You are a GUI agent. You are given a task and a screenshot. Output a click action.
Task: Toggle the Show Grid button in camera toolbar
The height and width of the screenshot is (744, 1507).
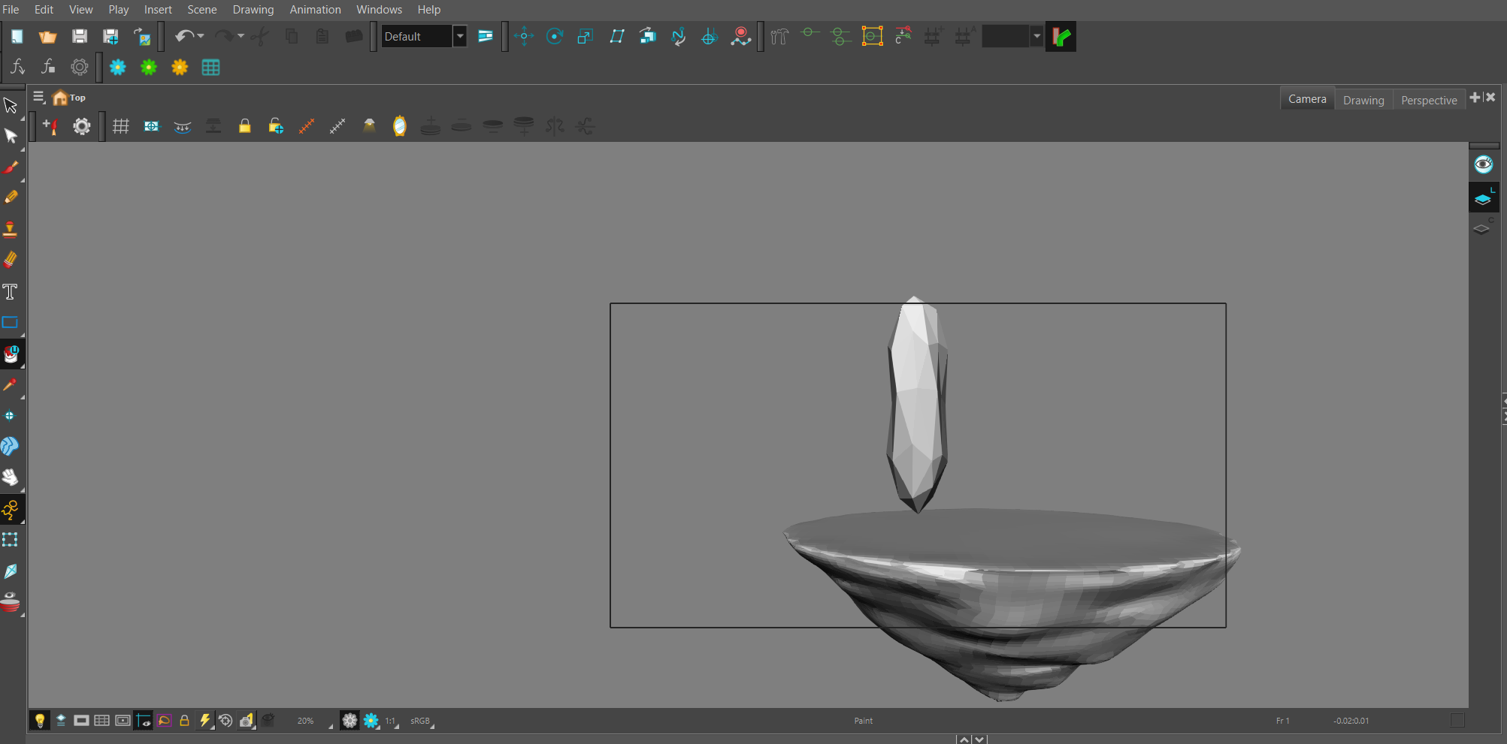(121, 126)
